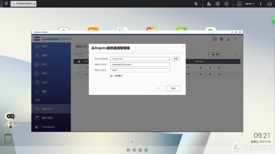
Task: Expand the Registry server Docker Hub dropdown
Action: click(140, 59)
